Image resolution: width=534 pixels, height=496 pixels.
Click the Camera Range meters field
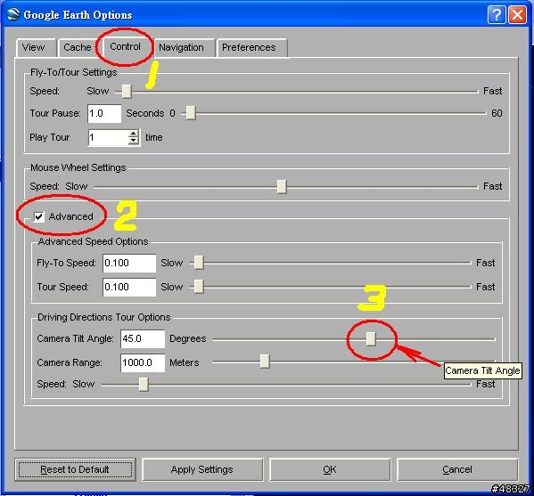tap(143, 363)
